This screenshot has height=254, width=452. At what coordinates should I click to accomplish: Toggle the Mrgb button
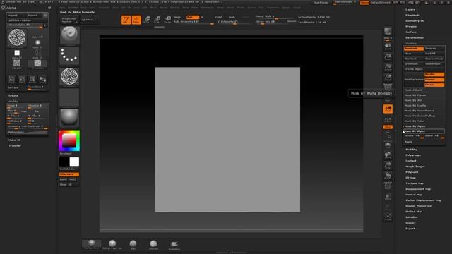[x=177, y=17]
